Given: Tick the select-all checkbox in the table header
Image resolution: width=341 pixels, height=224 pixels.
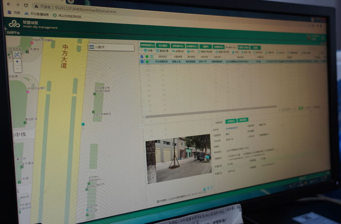Looking at the screenshot, I should [142, 57].
